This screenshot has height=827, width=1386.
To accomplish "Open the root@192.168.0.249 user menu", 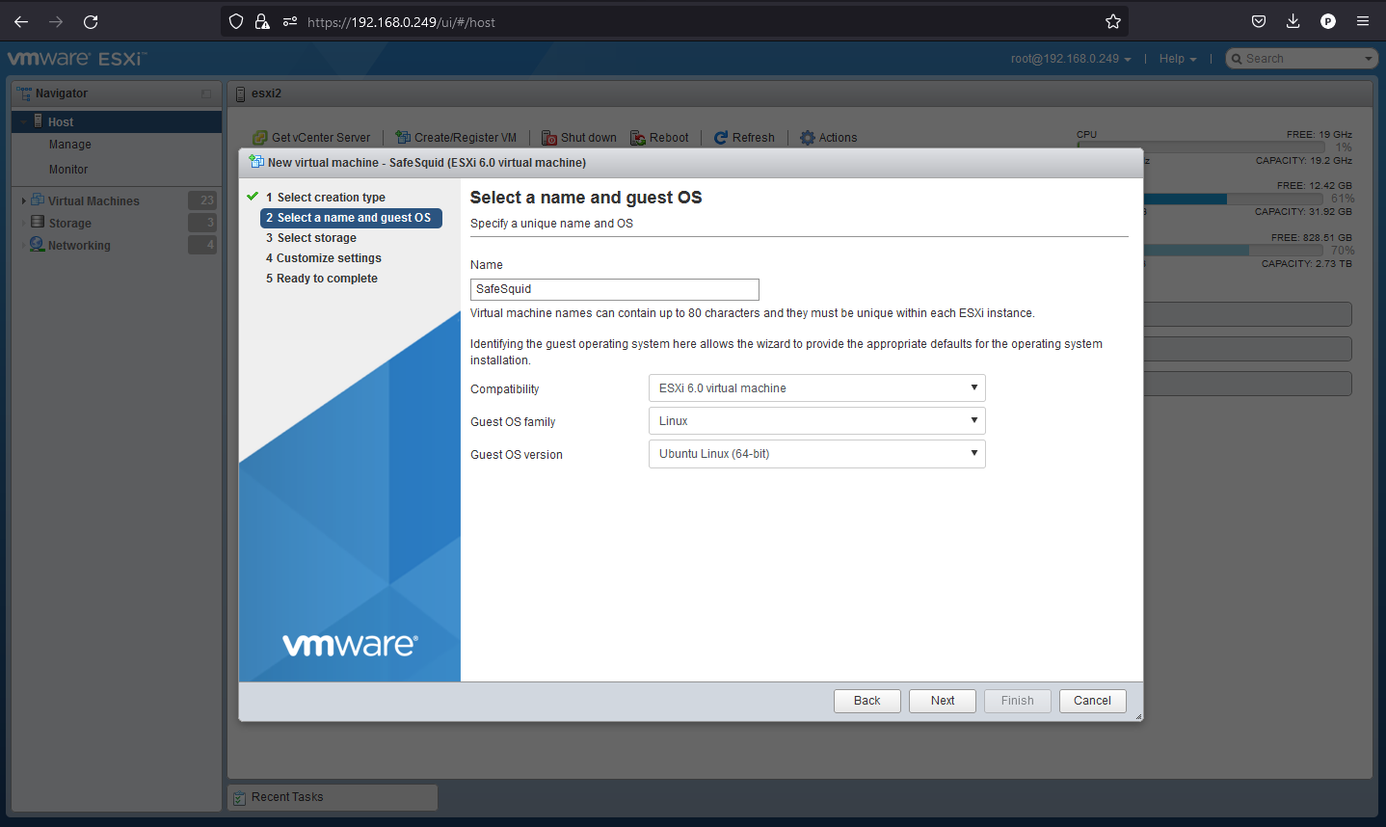I will click(x=1064, y=58).
